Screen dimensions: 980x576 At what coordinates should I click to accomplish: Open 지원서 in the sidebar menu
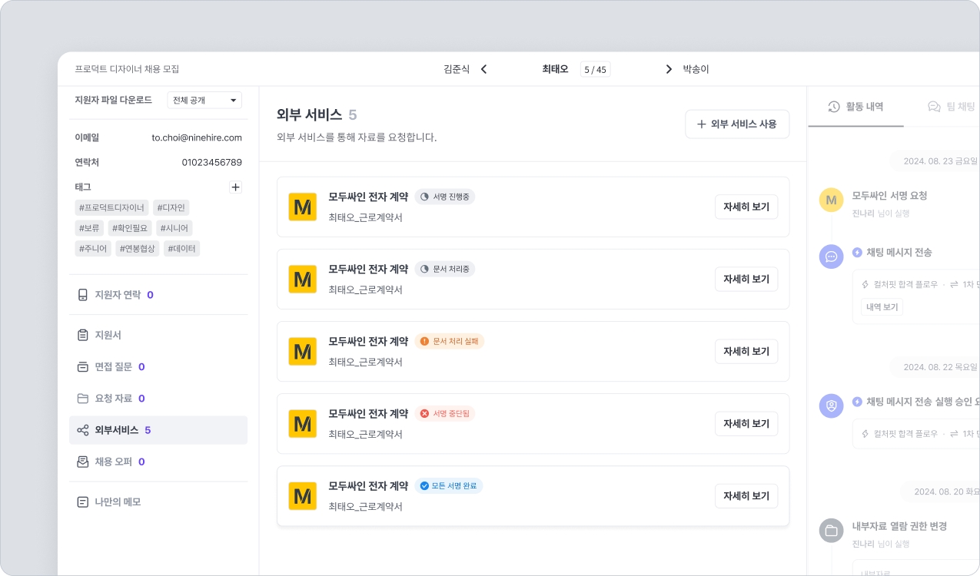[x=108, y=335]
